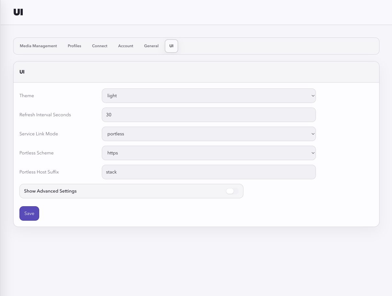Expand the Service Link Mode dropdown

pyautogui.click(x=209, y=134)
